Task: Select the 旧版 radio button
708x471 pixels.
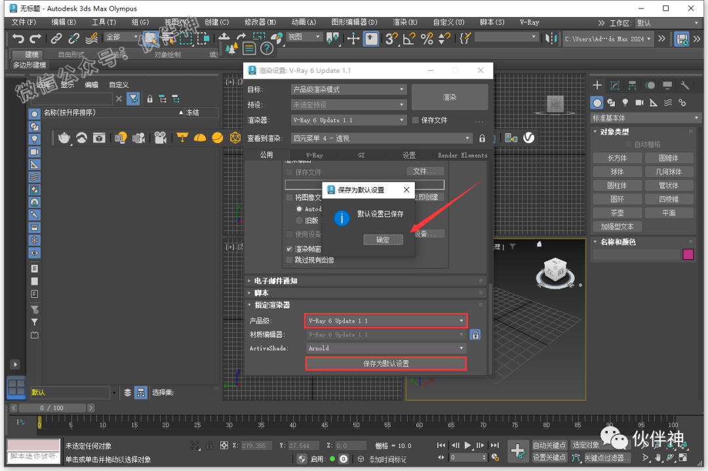Action: 299,220
